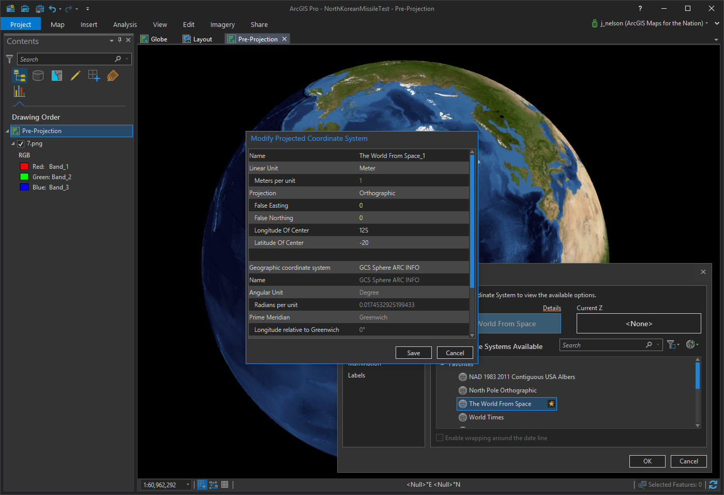Click the red Band_1 color swatch
724x495 pixels.
pos(24,167)
